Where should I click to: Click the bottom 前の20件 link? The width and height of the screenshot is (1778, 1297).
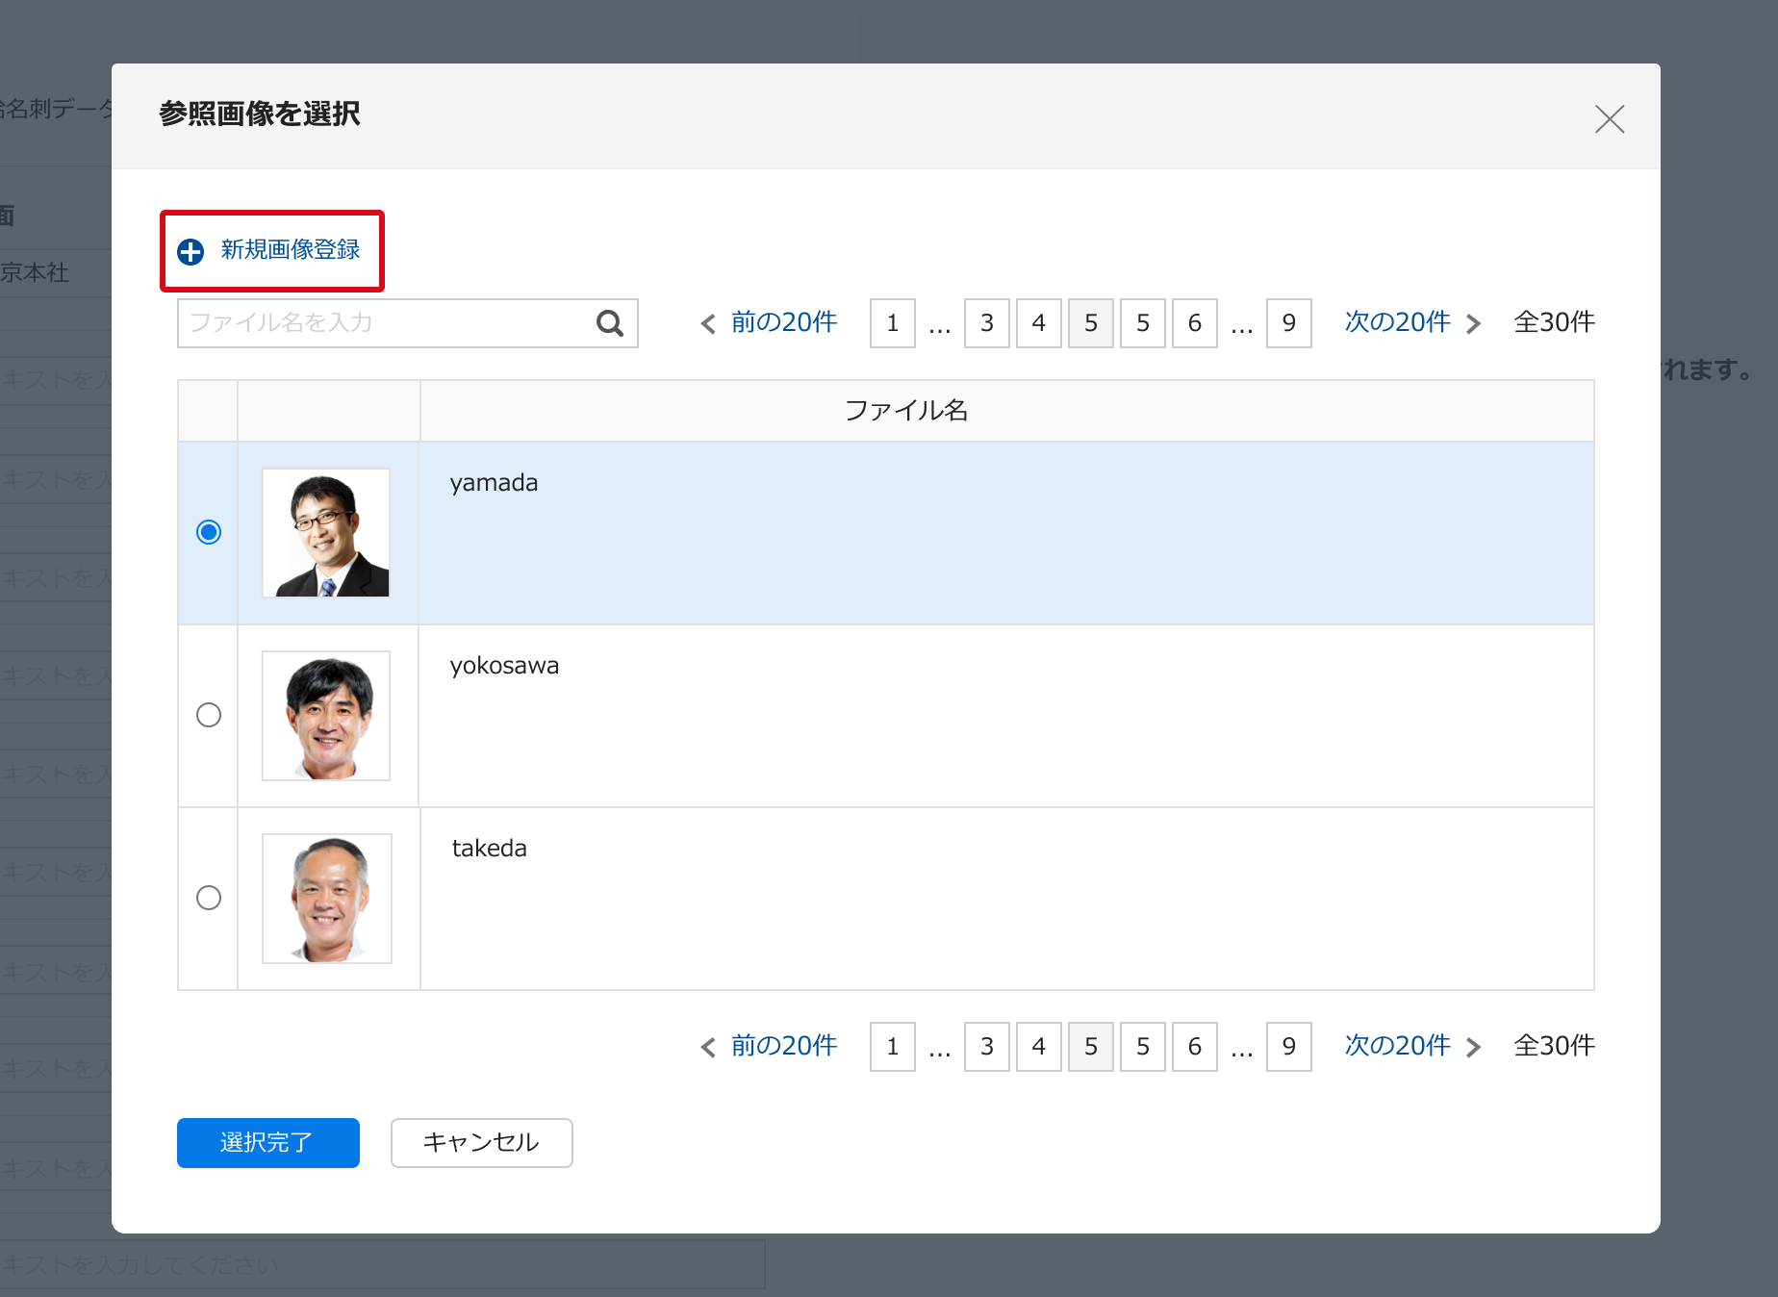[783, 1046]
